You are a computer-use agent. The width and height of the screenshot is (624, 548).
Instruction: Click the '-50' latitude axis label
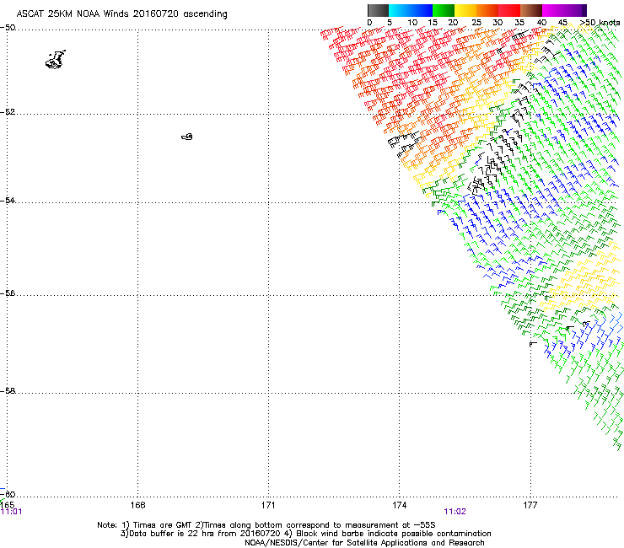tap(8, 28)
